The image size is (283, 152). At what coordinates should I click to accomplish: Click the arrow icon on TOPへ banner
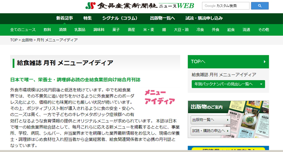[x=264, y=62]
